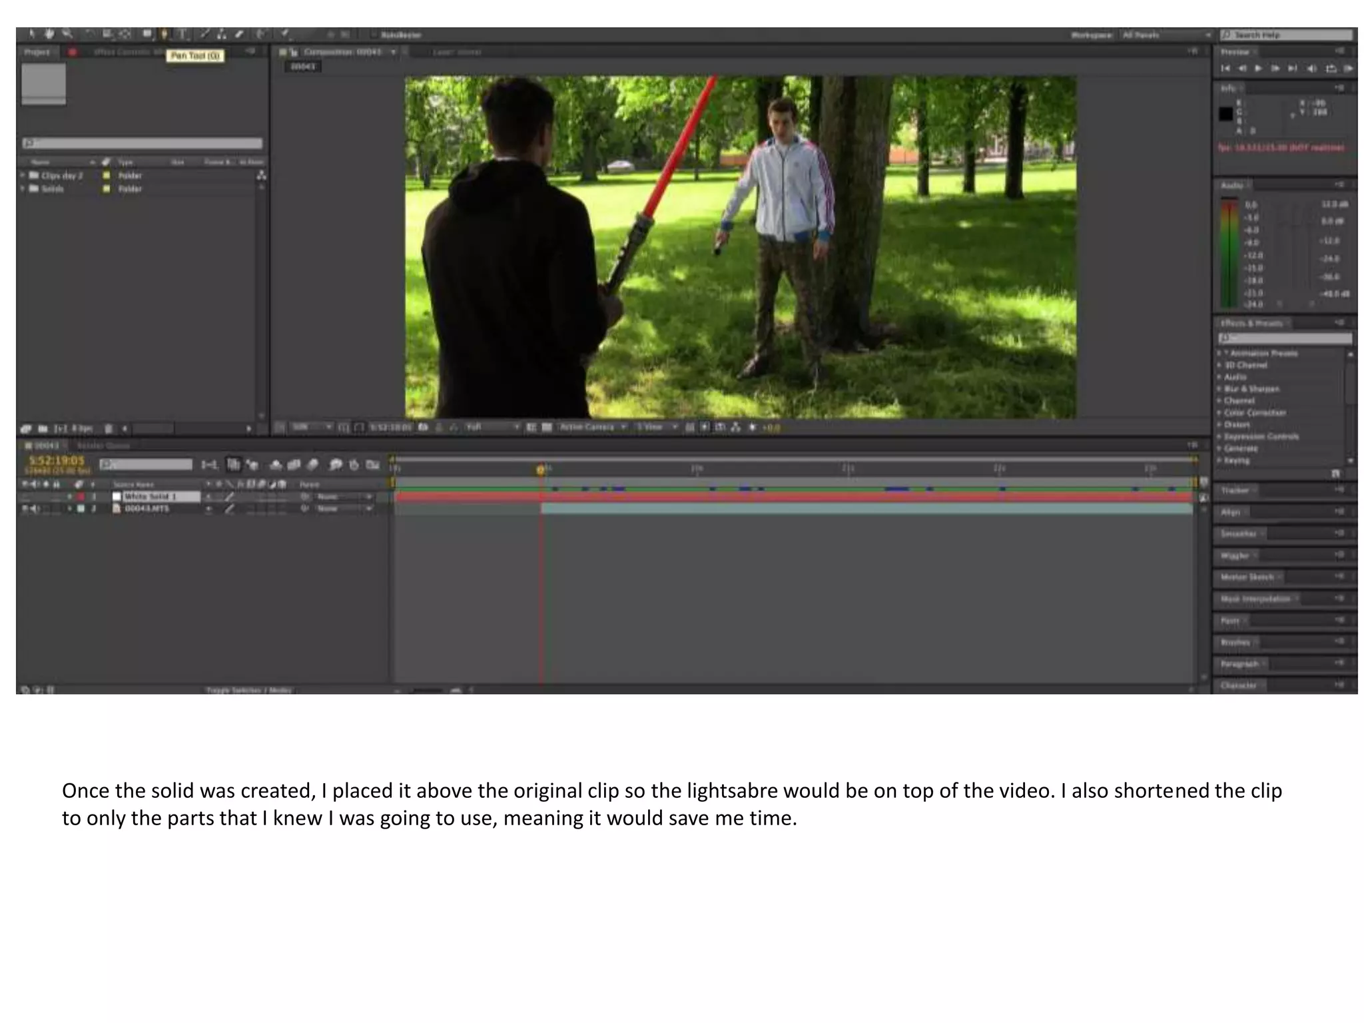Select the Hand tool
Screen dimensions: 1364x1023
(x=49, y=34)
